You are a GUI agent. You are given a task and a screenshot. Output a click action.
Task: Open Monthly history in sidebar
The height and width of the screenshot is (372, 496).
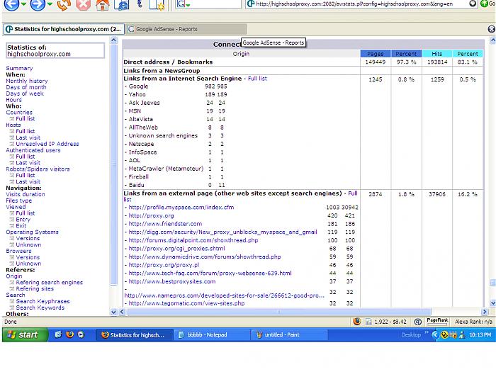27,81
